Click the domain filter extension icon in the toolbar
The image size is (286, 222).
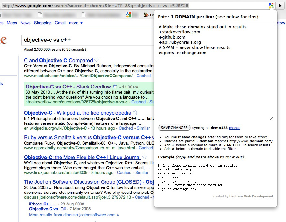[272, 6]
